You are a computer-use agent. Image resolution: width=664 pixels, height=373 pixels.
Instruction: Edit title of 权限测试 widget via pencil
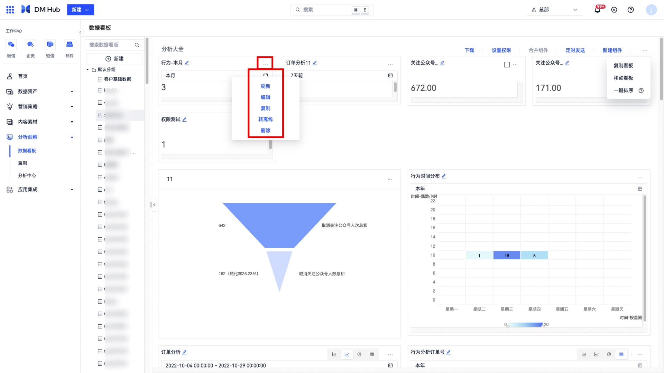(184, 119)
